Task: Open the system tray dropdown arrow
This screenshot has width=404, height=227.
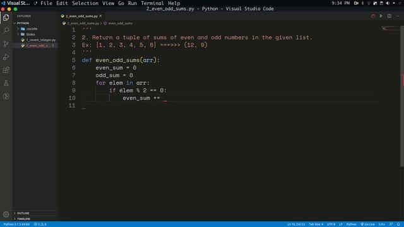Action: click(x=394, y=3)
